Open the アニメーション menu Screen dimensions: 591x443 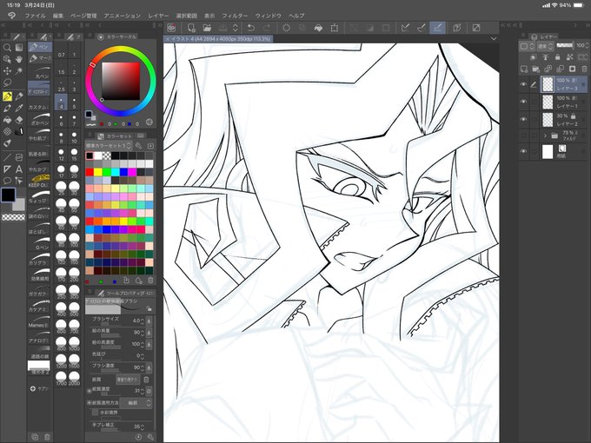123,16
